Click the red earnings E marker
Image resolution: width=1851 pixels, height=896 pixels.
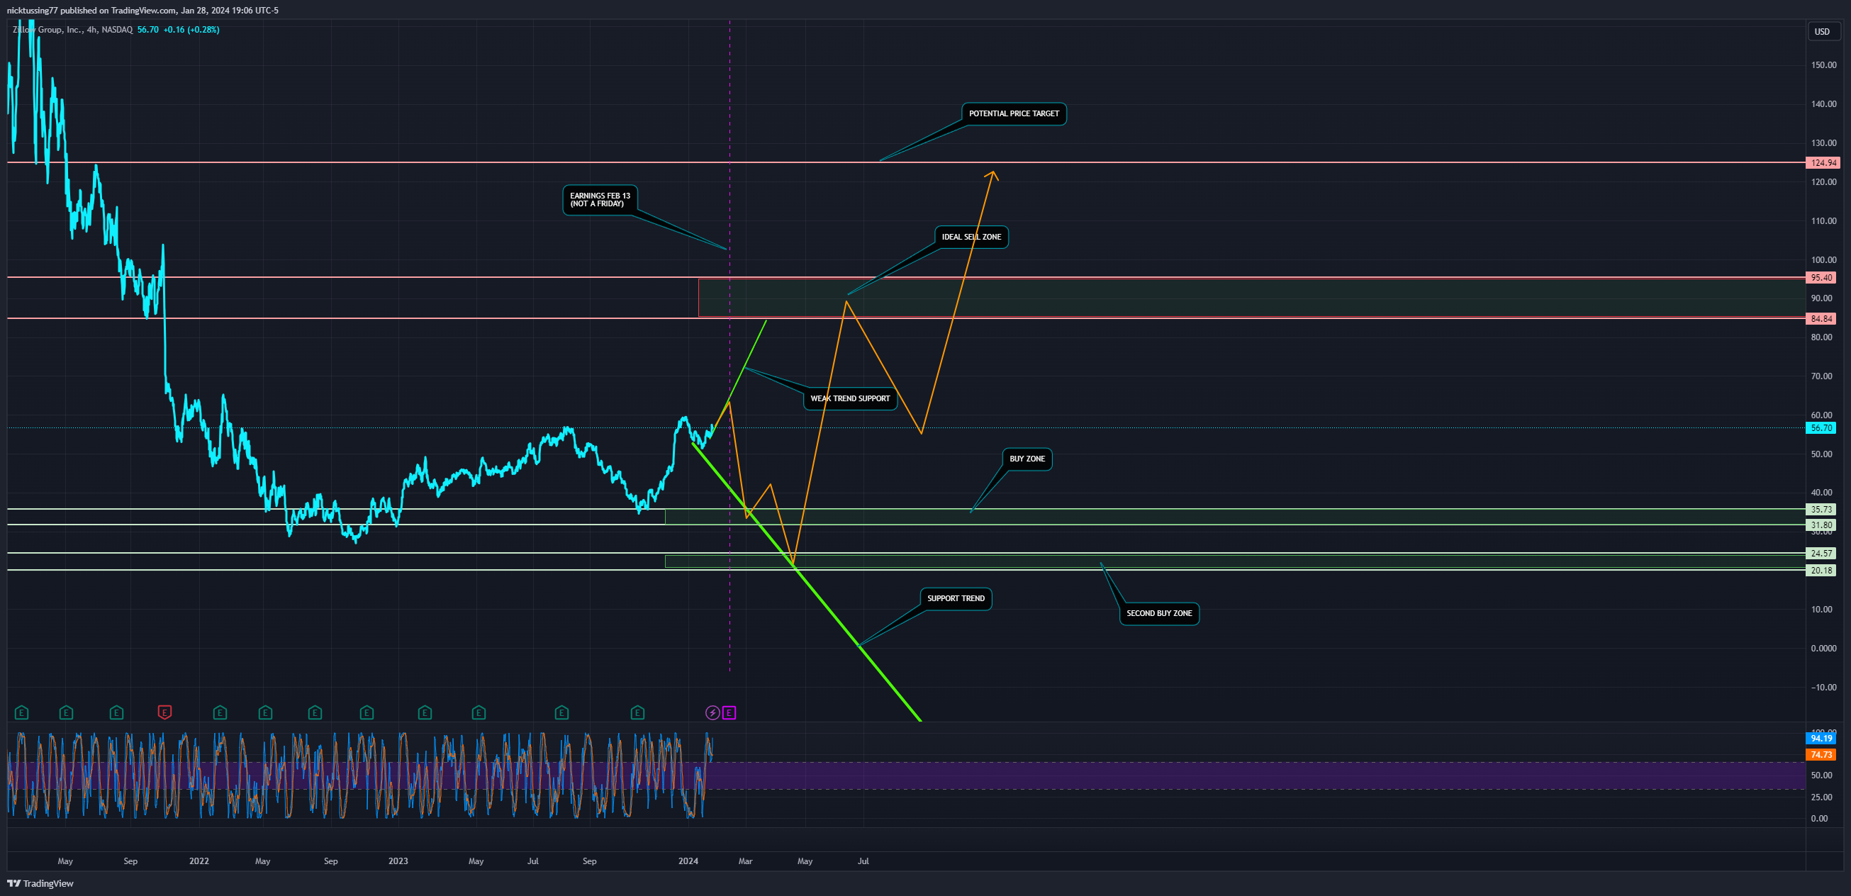click(164, 713)
